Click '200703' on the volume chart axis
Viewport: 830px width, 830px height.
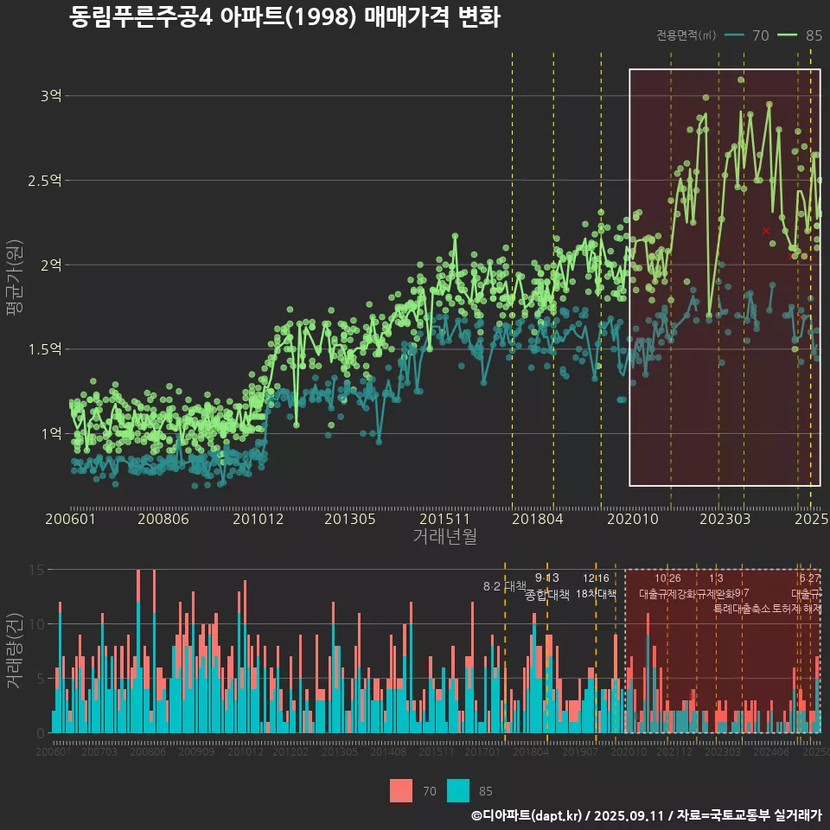tap(99, 751)
